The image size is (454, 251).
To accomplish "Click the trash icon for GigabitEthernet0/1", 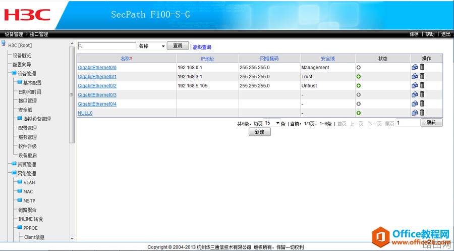I will tap(422, 76).
